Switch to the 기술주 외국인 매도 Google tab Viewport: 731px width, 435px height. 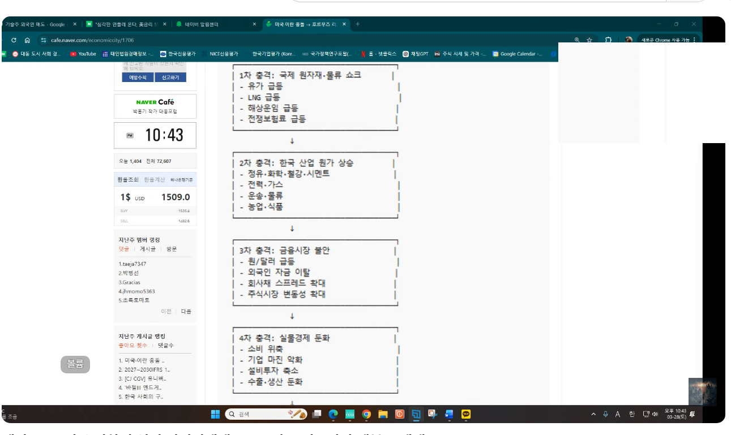(40, 24)
